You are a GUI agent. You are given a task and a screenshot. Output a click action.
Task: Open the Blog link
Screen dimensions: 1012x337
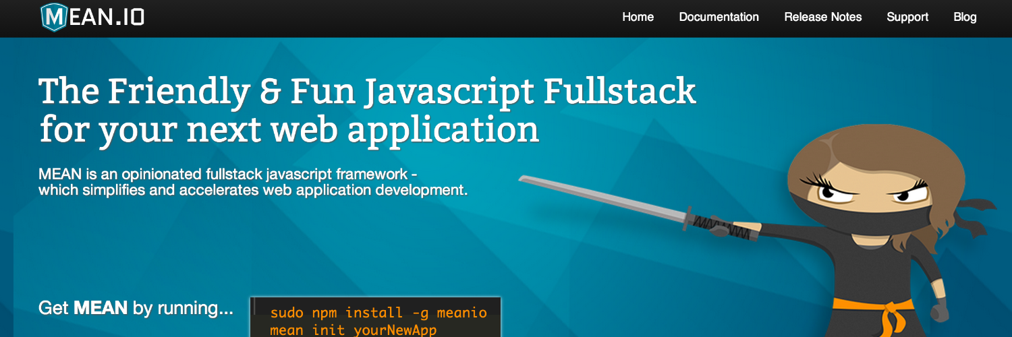click(965, 18)
